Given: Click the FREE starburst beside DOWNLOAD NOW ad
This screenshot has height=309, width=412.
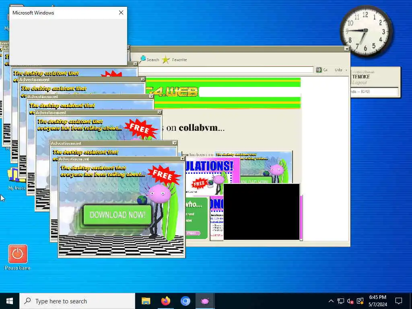Looking at the screenshot, I should tap(164, 175).
